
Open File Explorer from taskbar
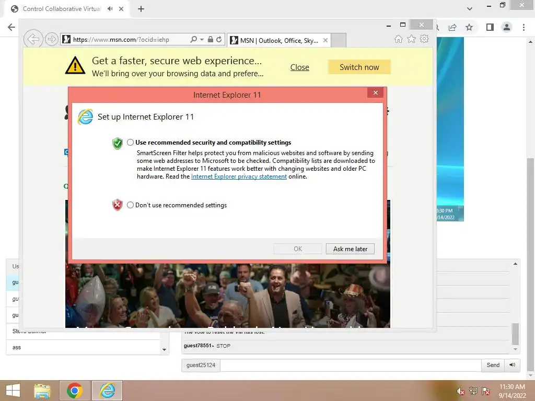pos(42,391)
